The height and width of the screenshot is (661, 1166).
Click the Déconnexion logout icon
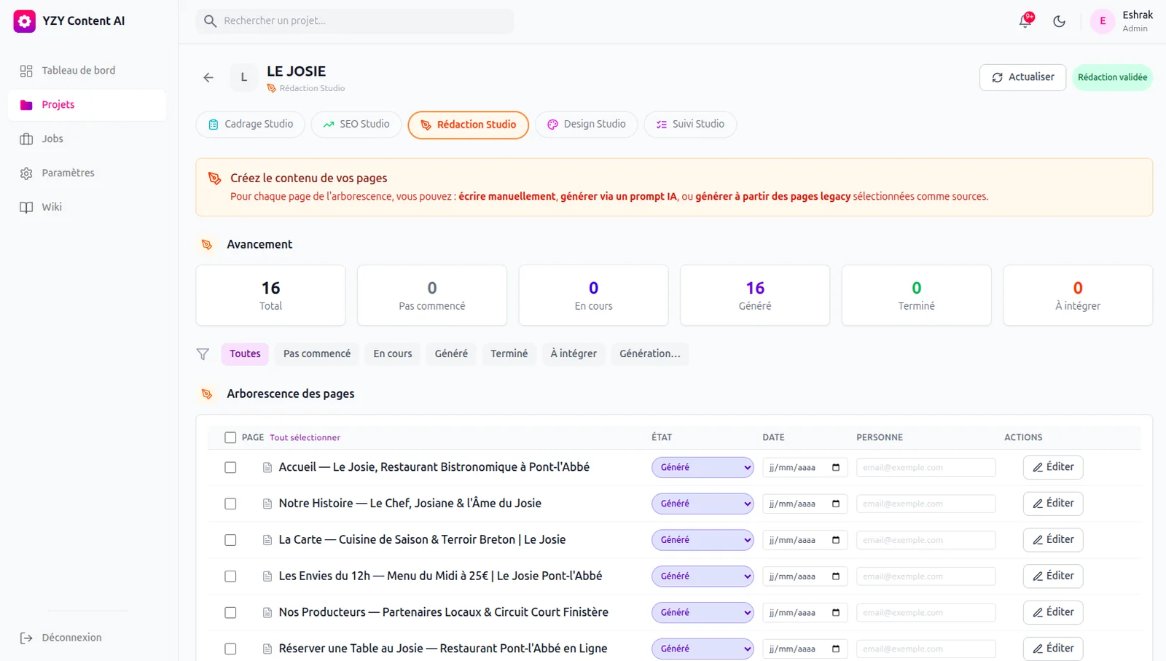(26, 638)
